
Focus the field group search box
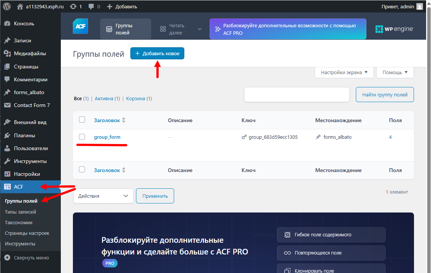[x=297, y=95]
